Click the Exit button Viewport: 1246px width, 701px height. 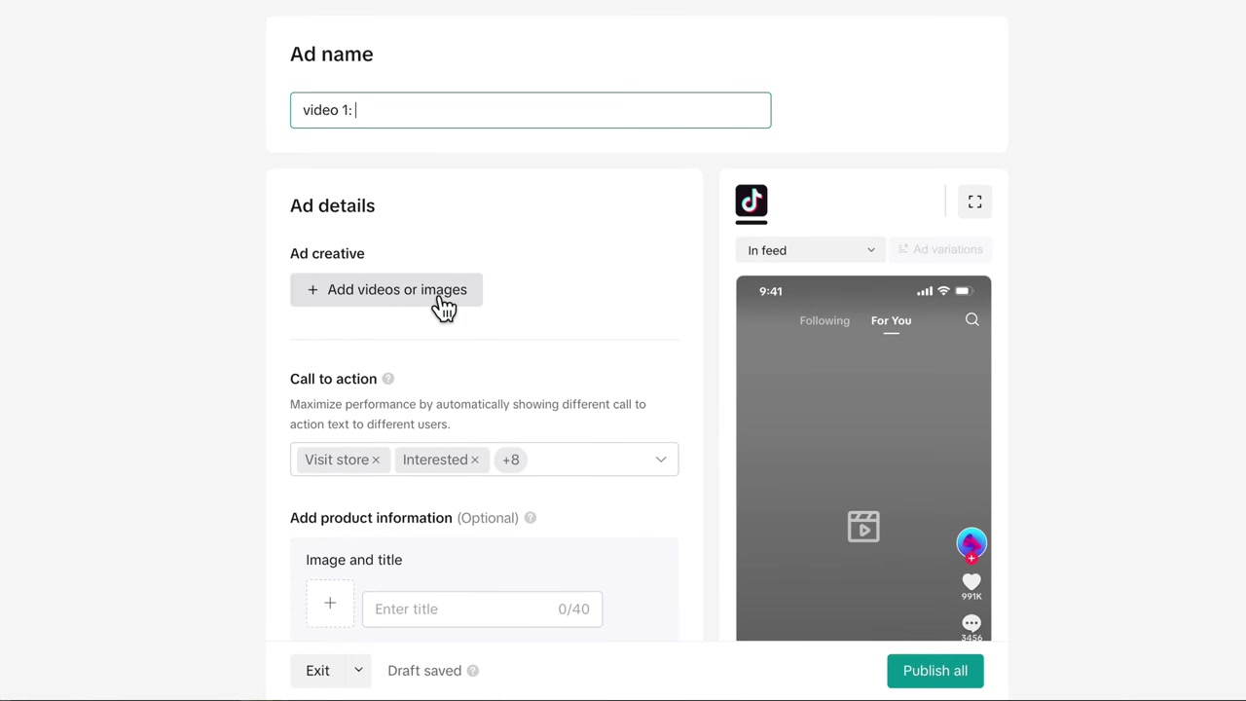click(317, 671)
